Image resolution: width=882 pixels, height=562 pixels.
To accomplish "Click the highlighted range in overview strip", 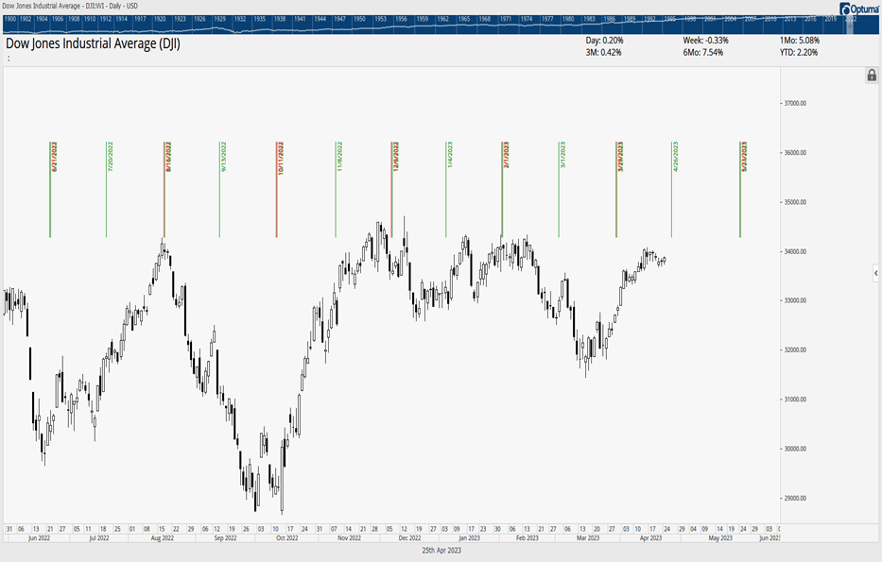I will (x=851, y=25).
